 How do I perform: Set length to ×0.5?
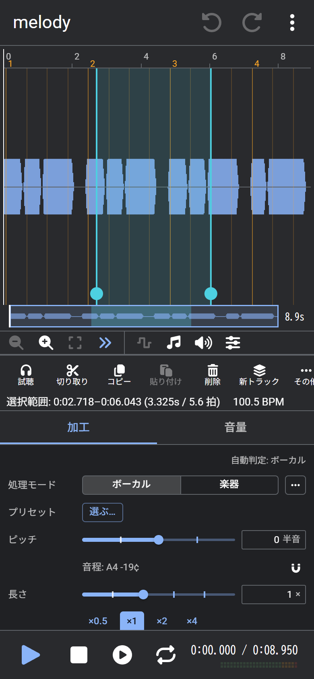(98, 621)
